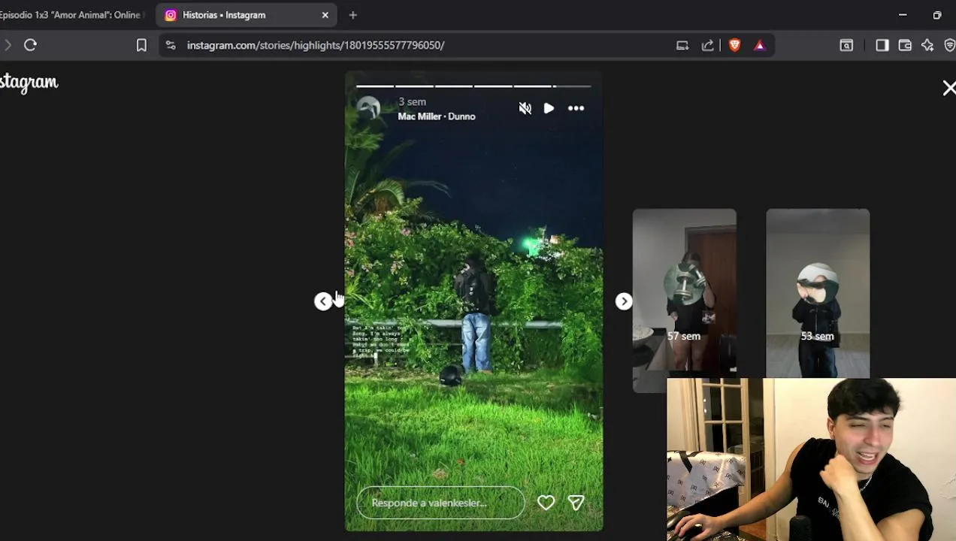Share story via paper plane icon
Viewport: 956px width, 541px height.
576,503
